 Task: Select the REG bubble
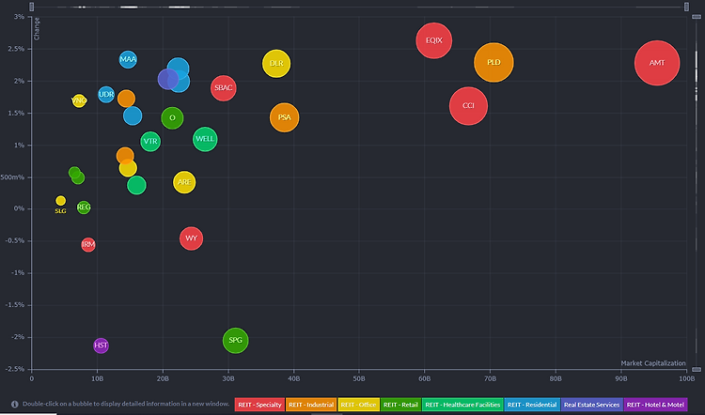click(84, 207)
